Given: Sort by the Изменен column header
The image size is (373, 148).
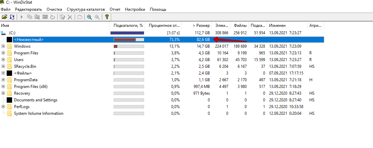Looking at the screenshot, I should coord(276,26).
